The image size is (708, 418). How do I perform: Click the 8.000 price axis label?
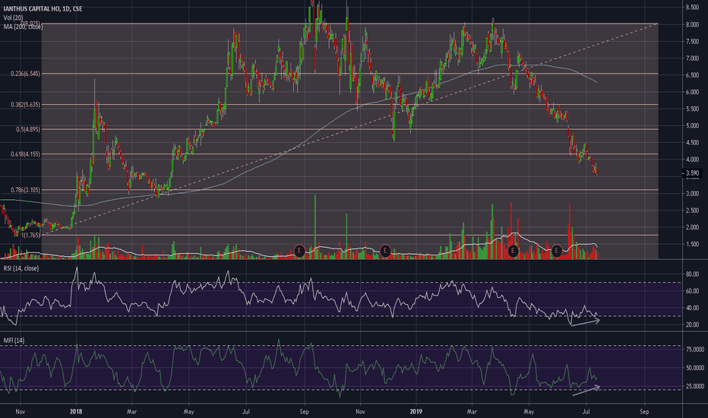692,25
